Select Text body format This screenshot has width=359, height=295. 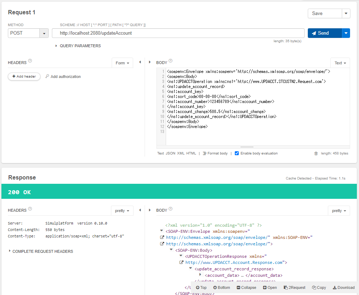coord(160,153)
